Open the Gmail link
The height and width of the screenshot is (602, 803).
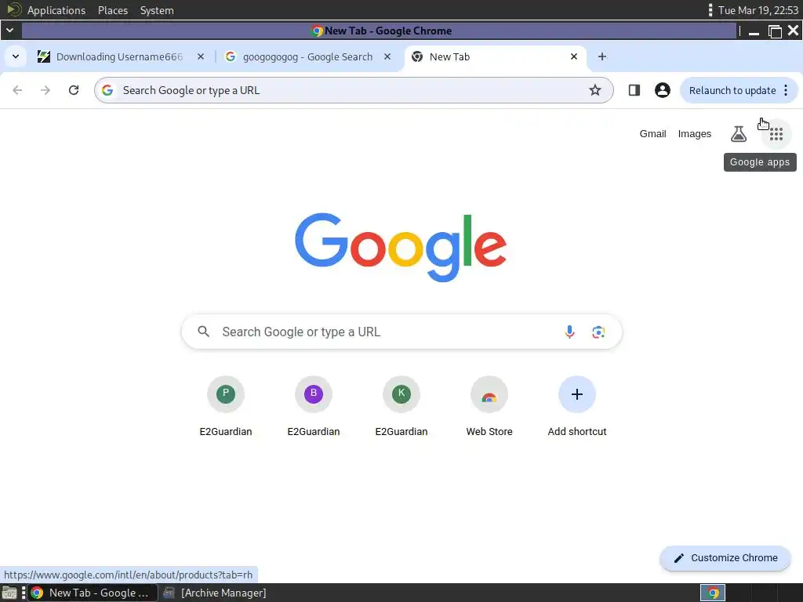click(652, 133)
